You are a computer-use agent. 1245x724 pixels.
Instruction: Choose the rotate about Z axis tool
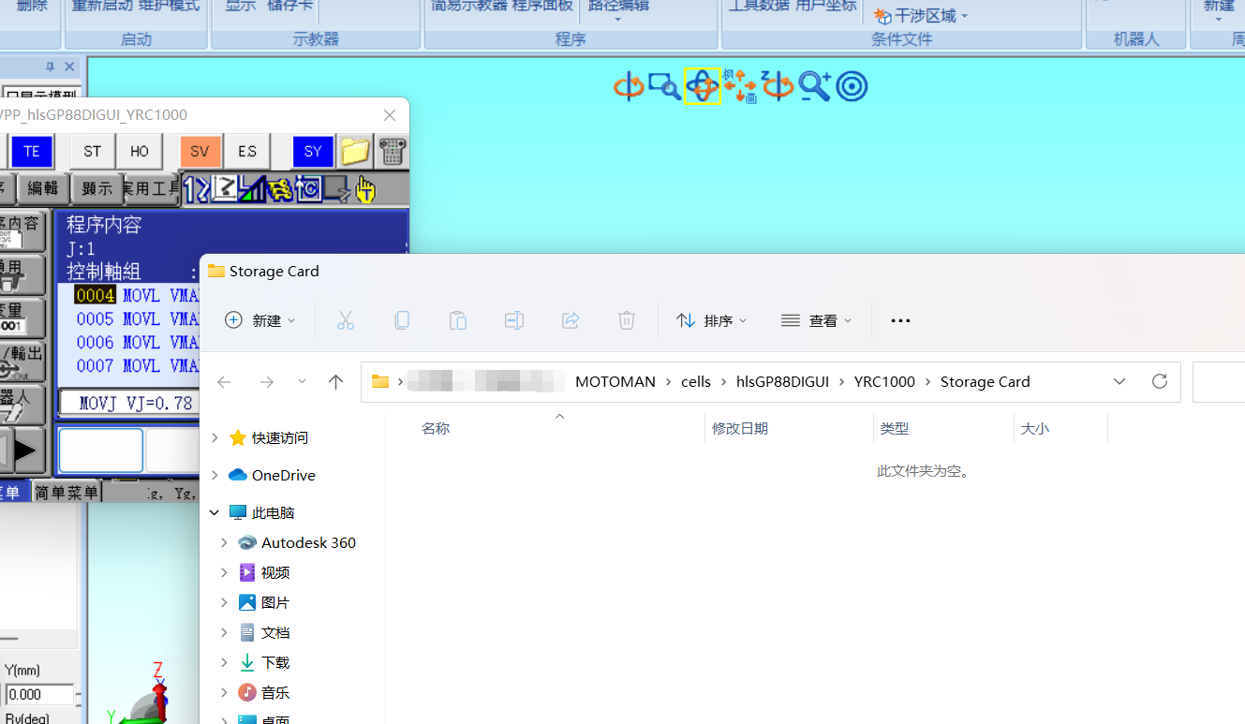[777, 86]
